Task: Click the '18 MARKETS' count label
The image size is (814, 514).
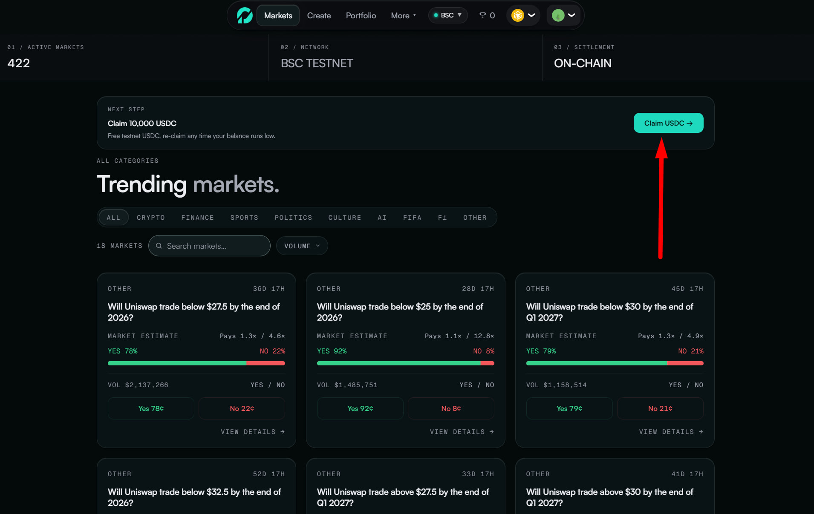Action: click(x=119, y=246)
